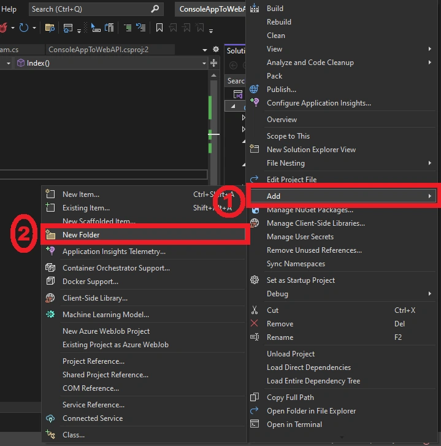This screenshot has height=446, width=441.
Task: Switch to ConsoleAppToWebAPI.csproj tab
Action: click(x=98, y=50)
